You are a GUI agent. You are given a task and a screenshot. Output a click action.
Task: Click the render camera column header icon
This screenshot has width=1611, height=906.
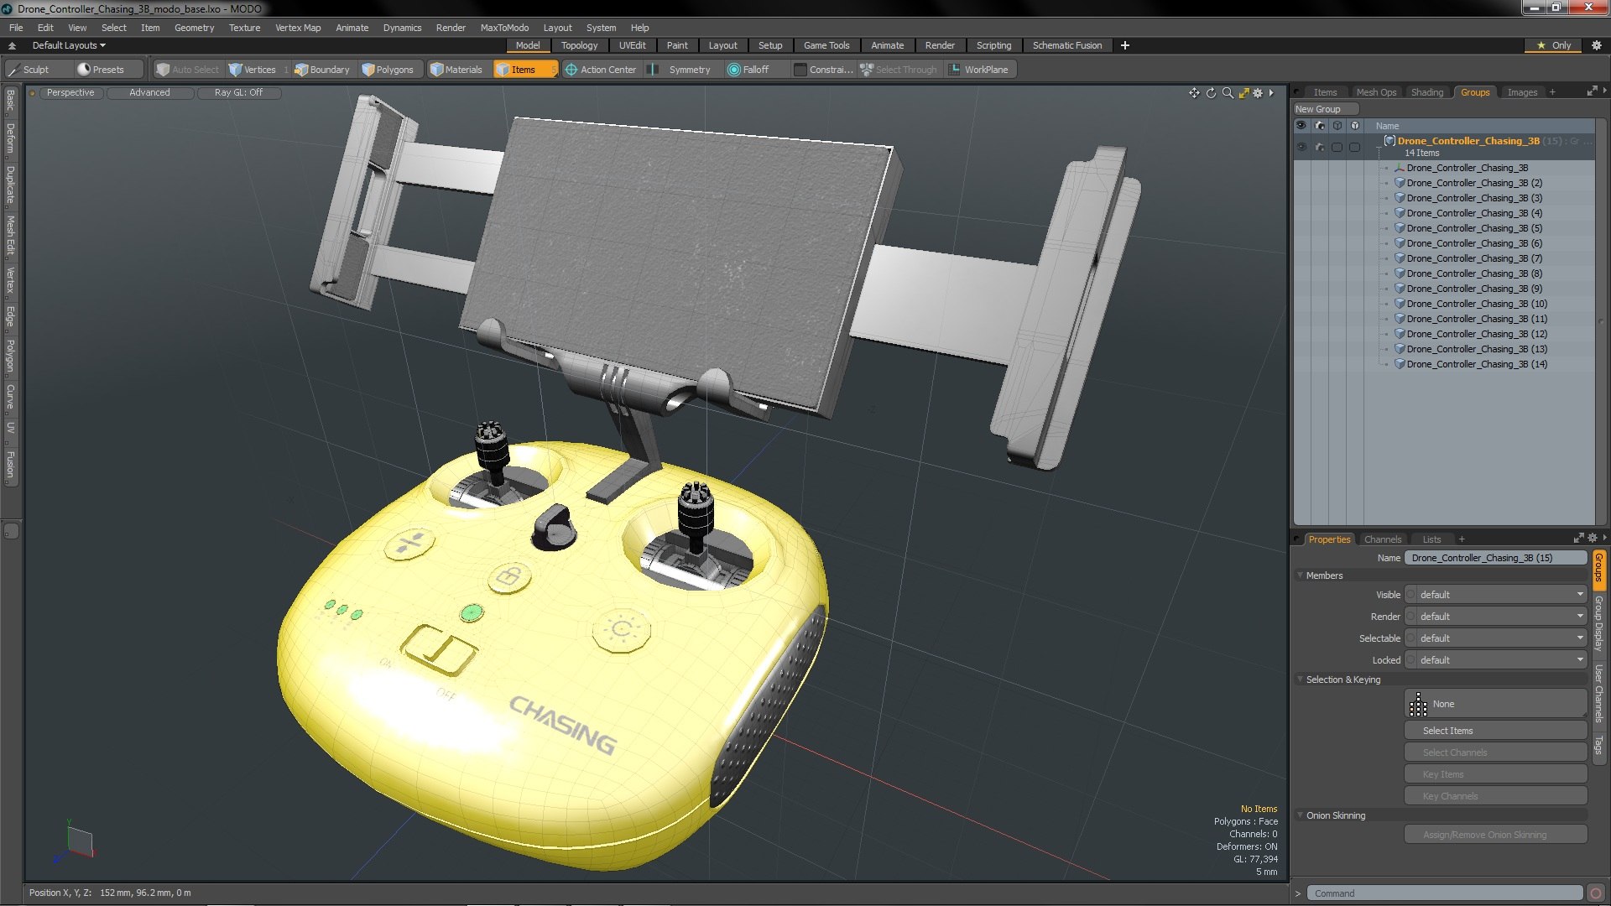[x=1320, y=126]
